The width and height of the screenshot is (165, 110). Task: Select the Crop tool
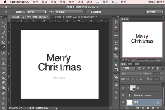[x=3, y=43]
